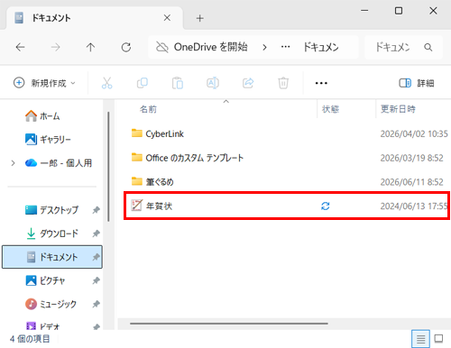Click the 筆ぐるめ folder icon
451x348 pixels.
click(137, 181)
